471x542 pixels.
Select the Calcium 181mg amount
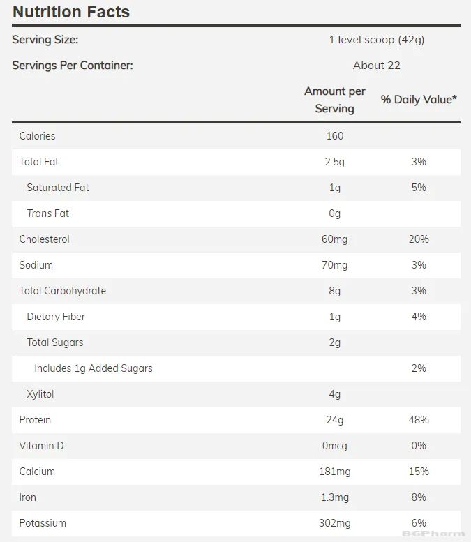[335, 472]
